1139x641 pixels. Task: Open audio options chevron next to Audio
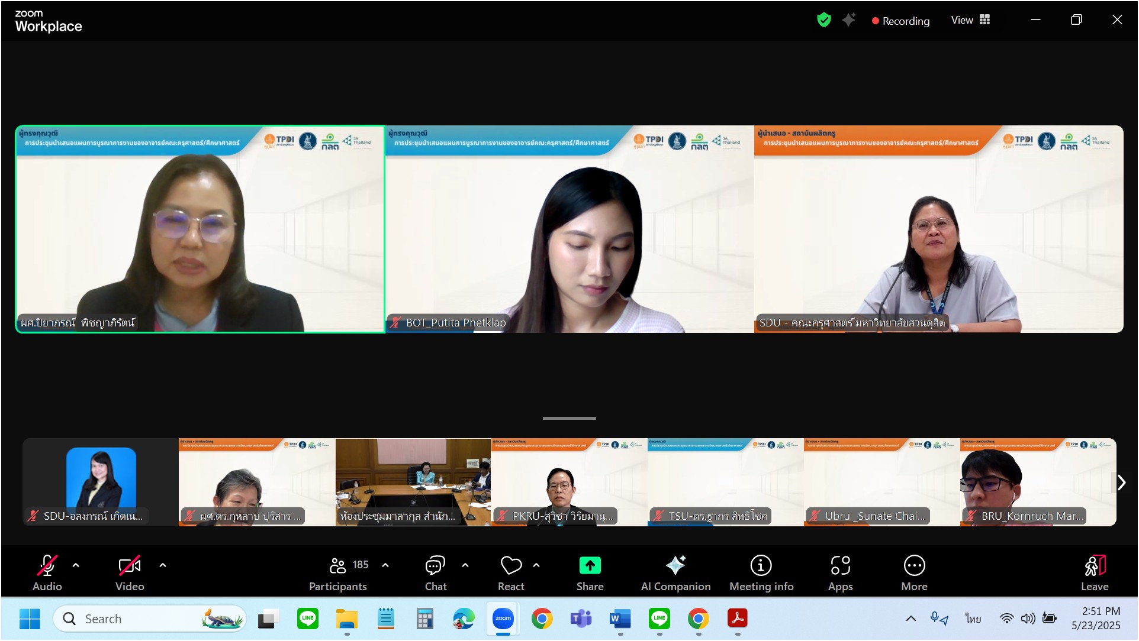point(76,565)
